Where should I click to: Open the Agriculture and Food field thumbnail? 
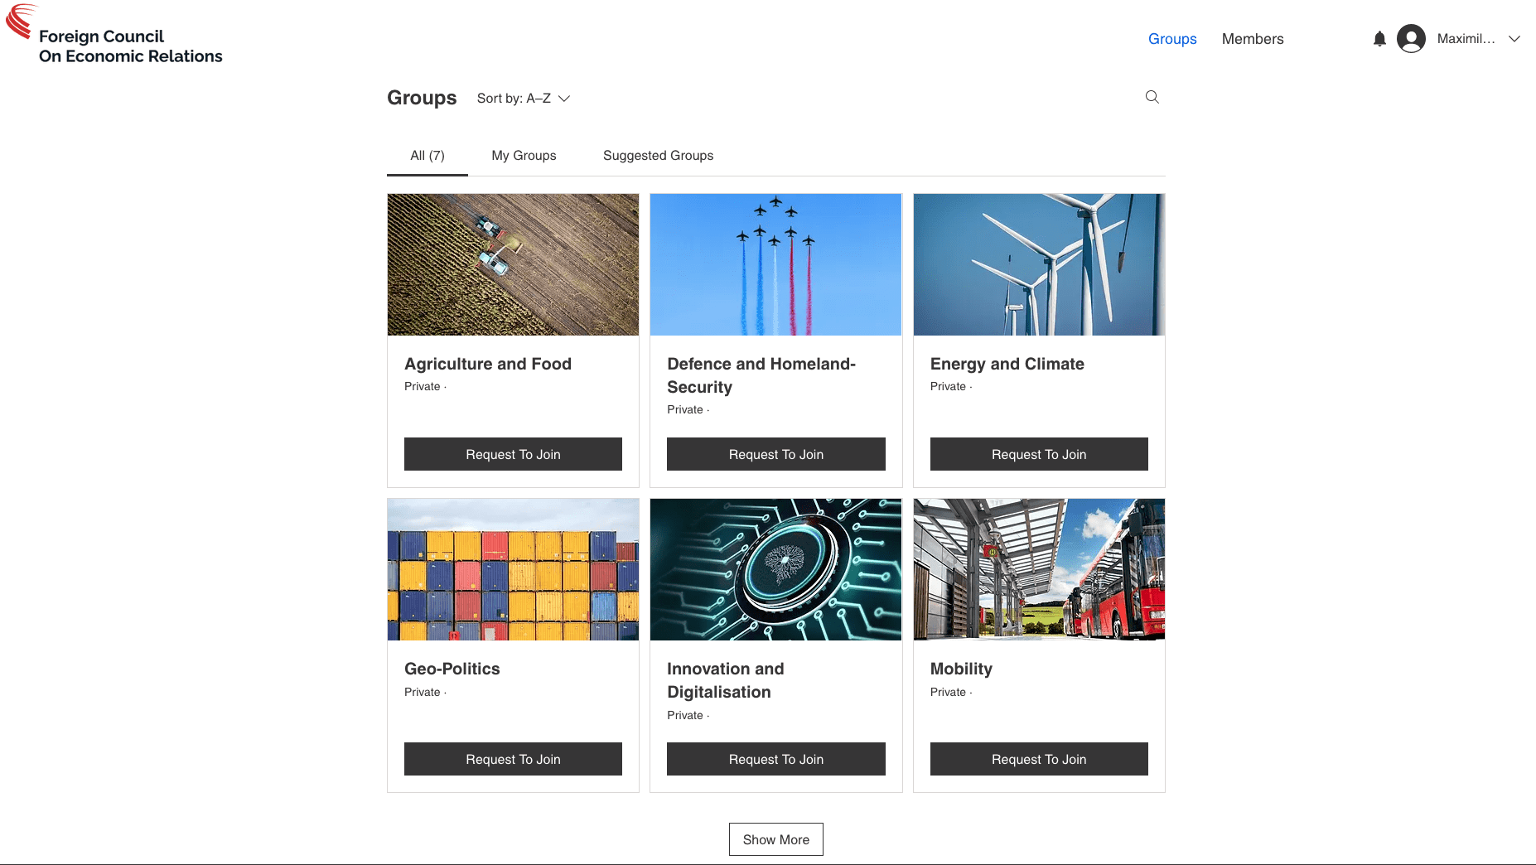513,264
